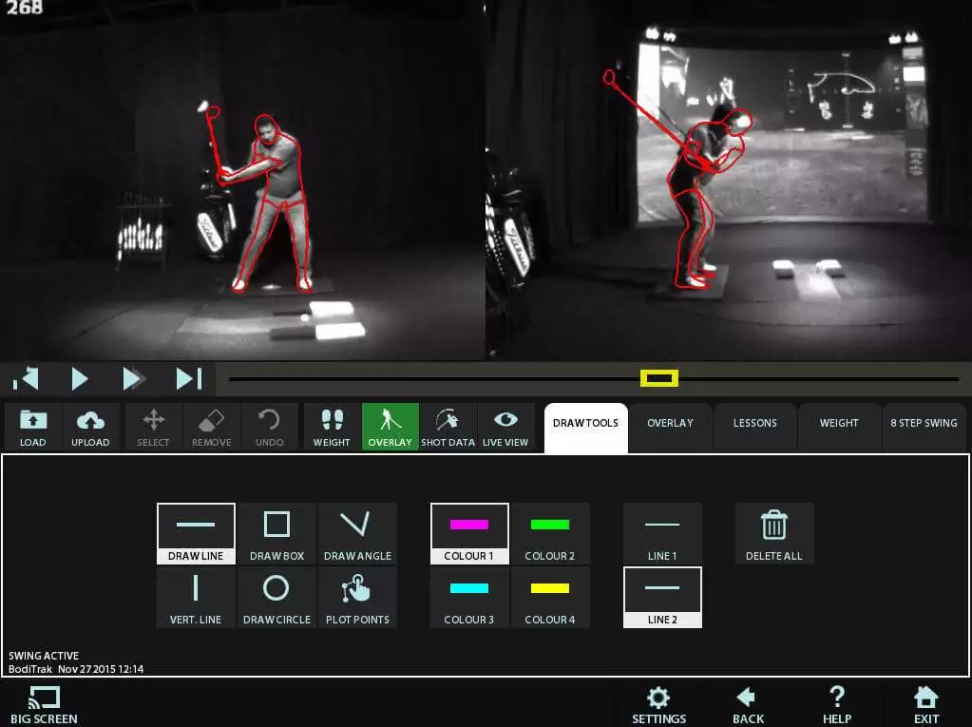Activate the Plot Points tool
Viewport: 972px width, 727px height.
click(357, 597)
